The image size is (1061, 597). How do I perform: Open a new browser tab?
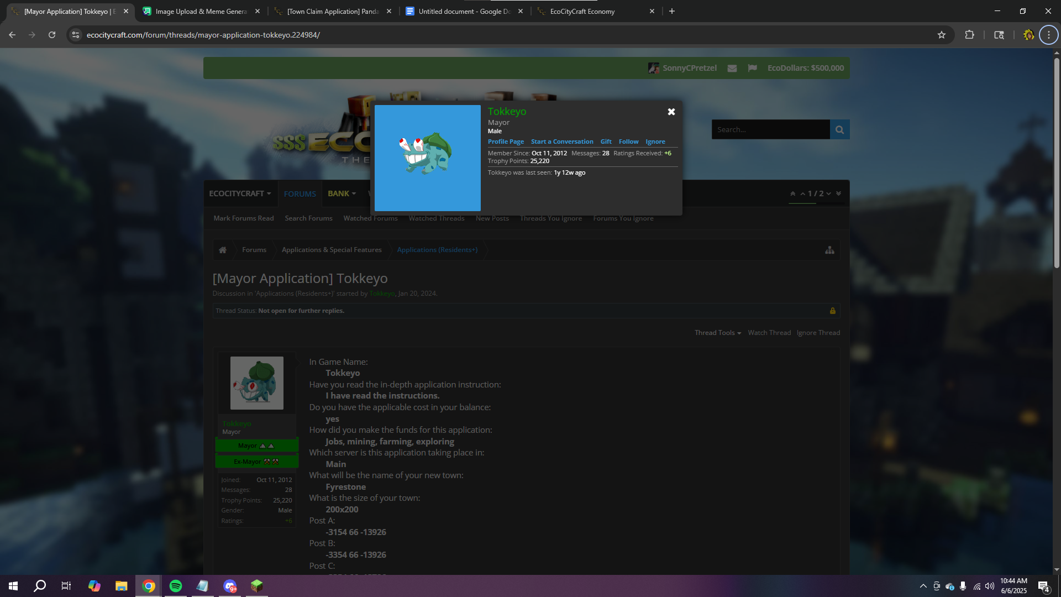pyautogui.click(x=672, y=11)
